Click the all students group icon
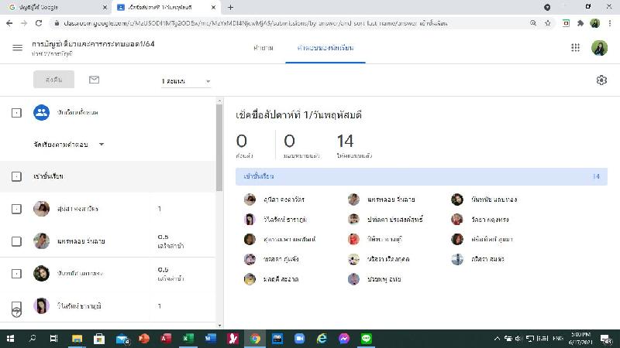Viewport: 620px width, 348px height. [41, 113]
